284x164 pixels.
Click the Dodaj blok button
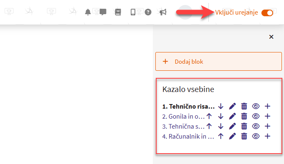[218, 61]
